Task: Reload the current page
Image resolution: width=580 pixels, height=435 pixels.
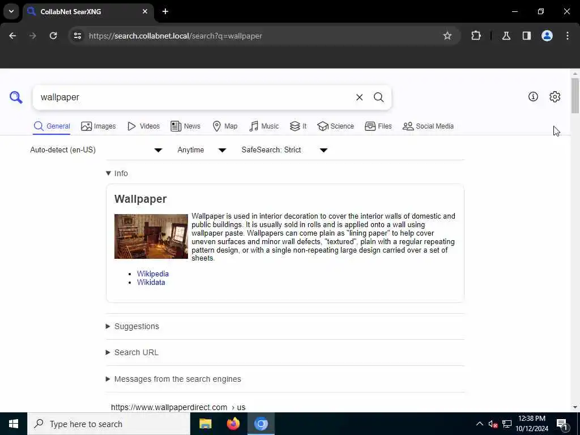Action: 53,36
